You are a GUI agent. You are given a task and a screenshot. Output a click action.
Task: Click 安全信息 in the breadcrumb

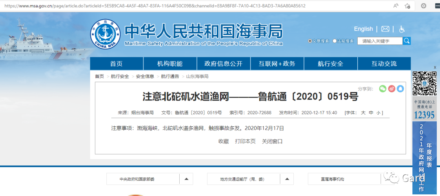[x=145, y=76]
